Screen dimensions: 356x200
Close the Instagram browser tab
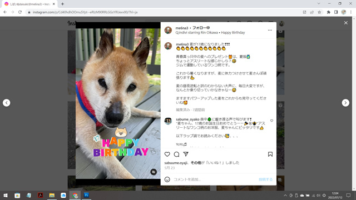tap(54, 4)
